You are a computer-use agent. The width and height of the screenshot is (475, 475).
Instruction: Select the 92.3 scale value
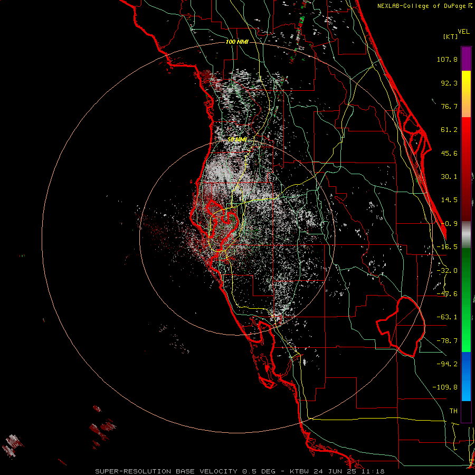click(x=449, y=83)
